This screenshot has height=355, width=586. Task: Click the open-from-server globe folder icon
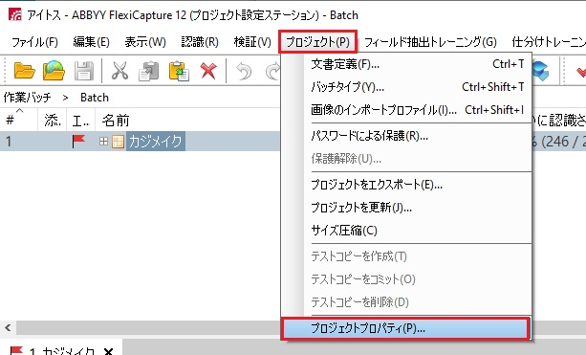(54, 70)
